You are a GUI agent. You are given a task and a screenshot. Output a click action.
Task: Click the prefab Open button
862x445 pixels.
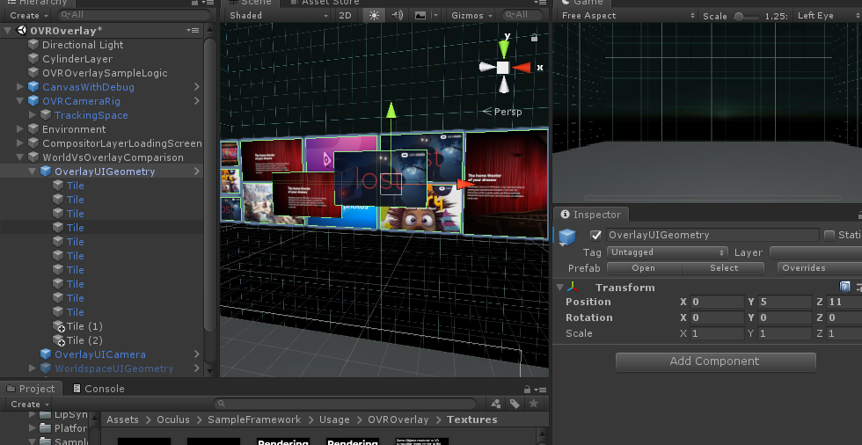(x=646, y=268)
